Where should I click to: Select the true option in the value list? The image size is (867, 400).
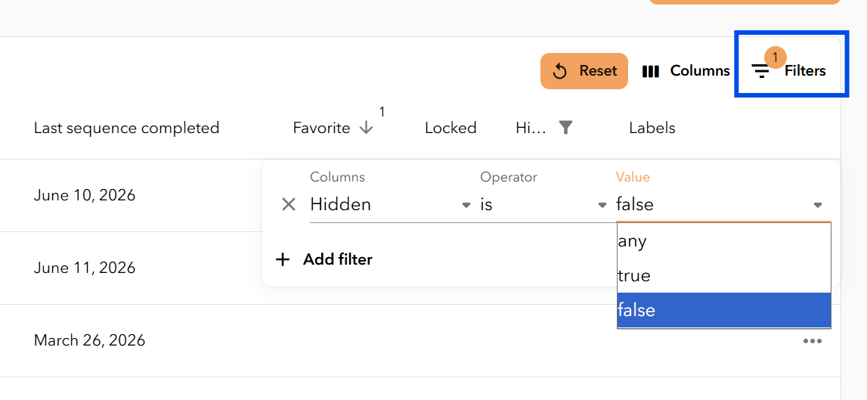click(724, 275)
